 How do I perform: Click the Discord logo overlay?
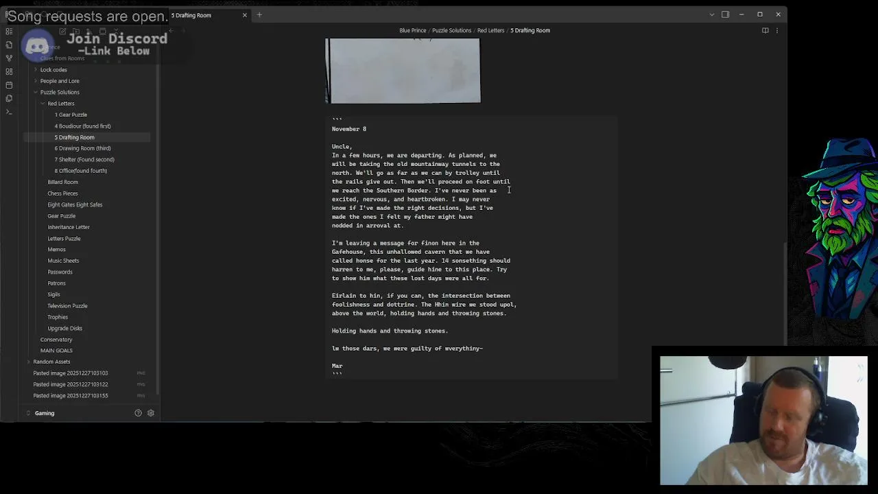pyautogui.click(x=37, y=47)
